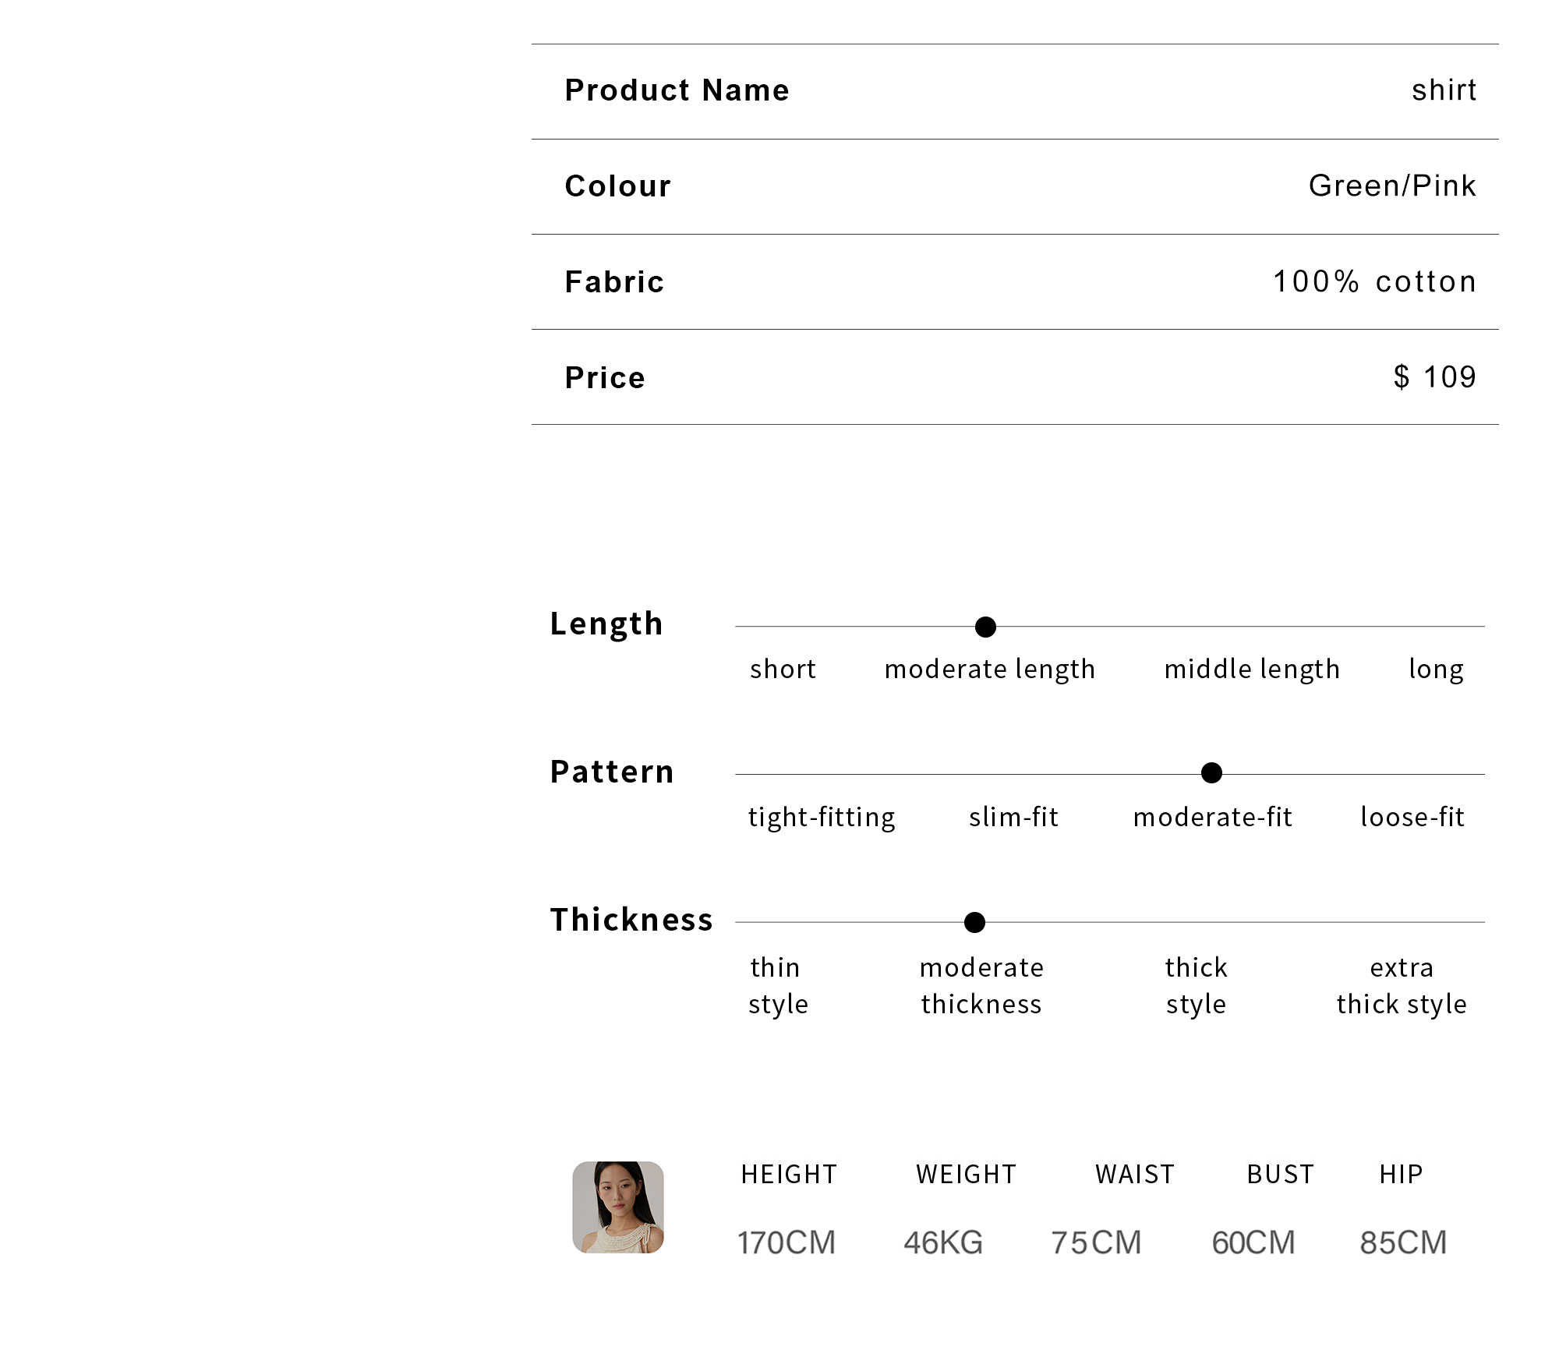Choose 'extra thick style' label
1559x1350 pixels.
[1402, 986]
